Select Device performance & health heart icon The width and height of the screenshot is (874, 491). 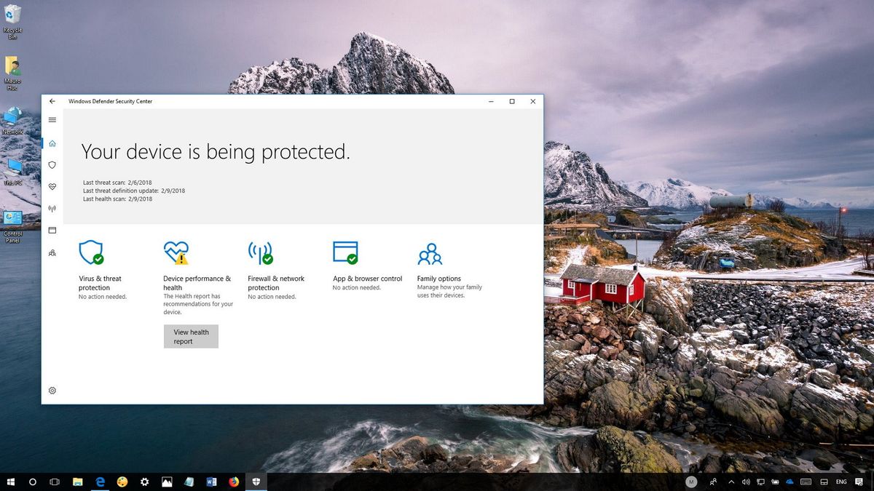pos(175,252)
